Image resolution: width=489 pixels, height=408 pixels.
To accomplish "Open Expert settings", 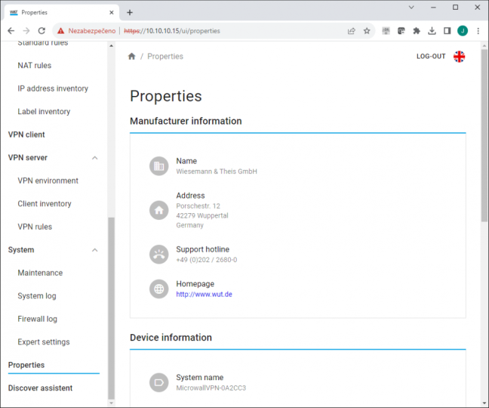I will (43, 342).
